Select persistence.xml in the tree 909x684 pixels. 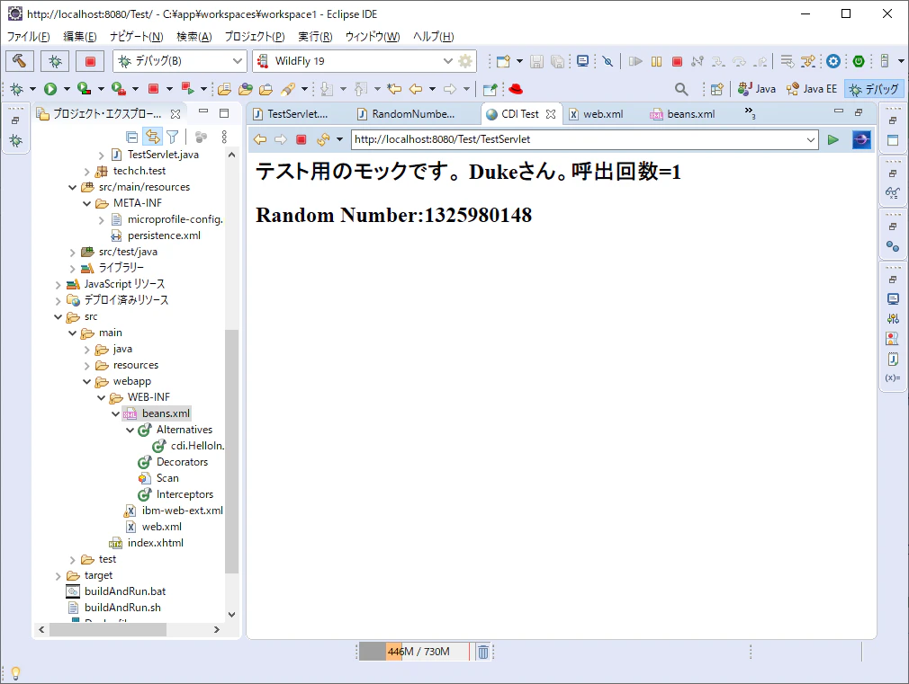click(x=164, y=235)
